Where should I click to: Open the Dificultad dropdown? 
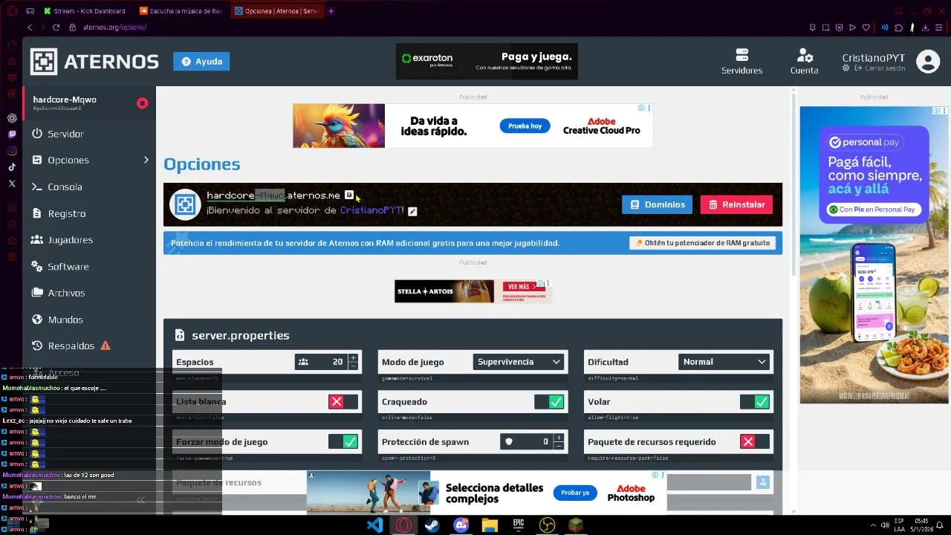pos(724,362)
